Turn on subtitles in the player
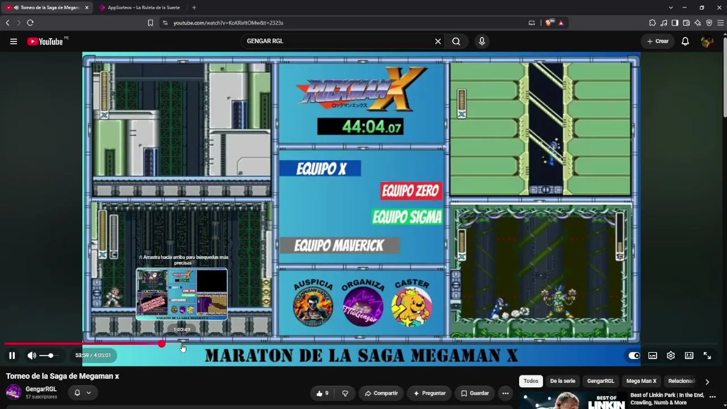727x409 pixels. click(x=653, y=356)
